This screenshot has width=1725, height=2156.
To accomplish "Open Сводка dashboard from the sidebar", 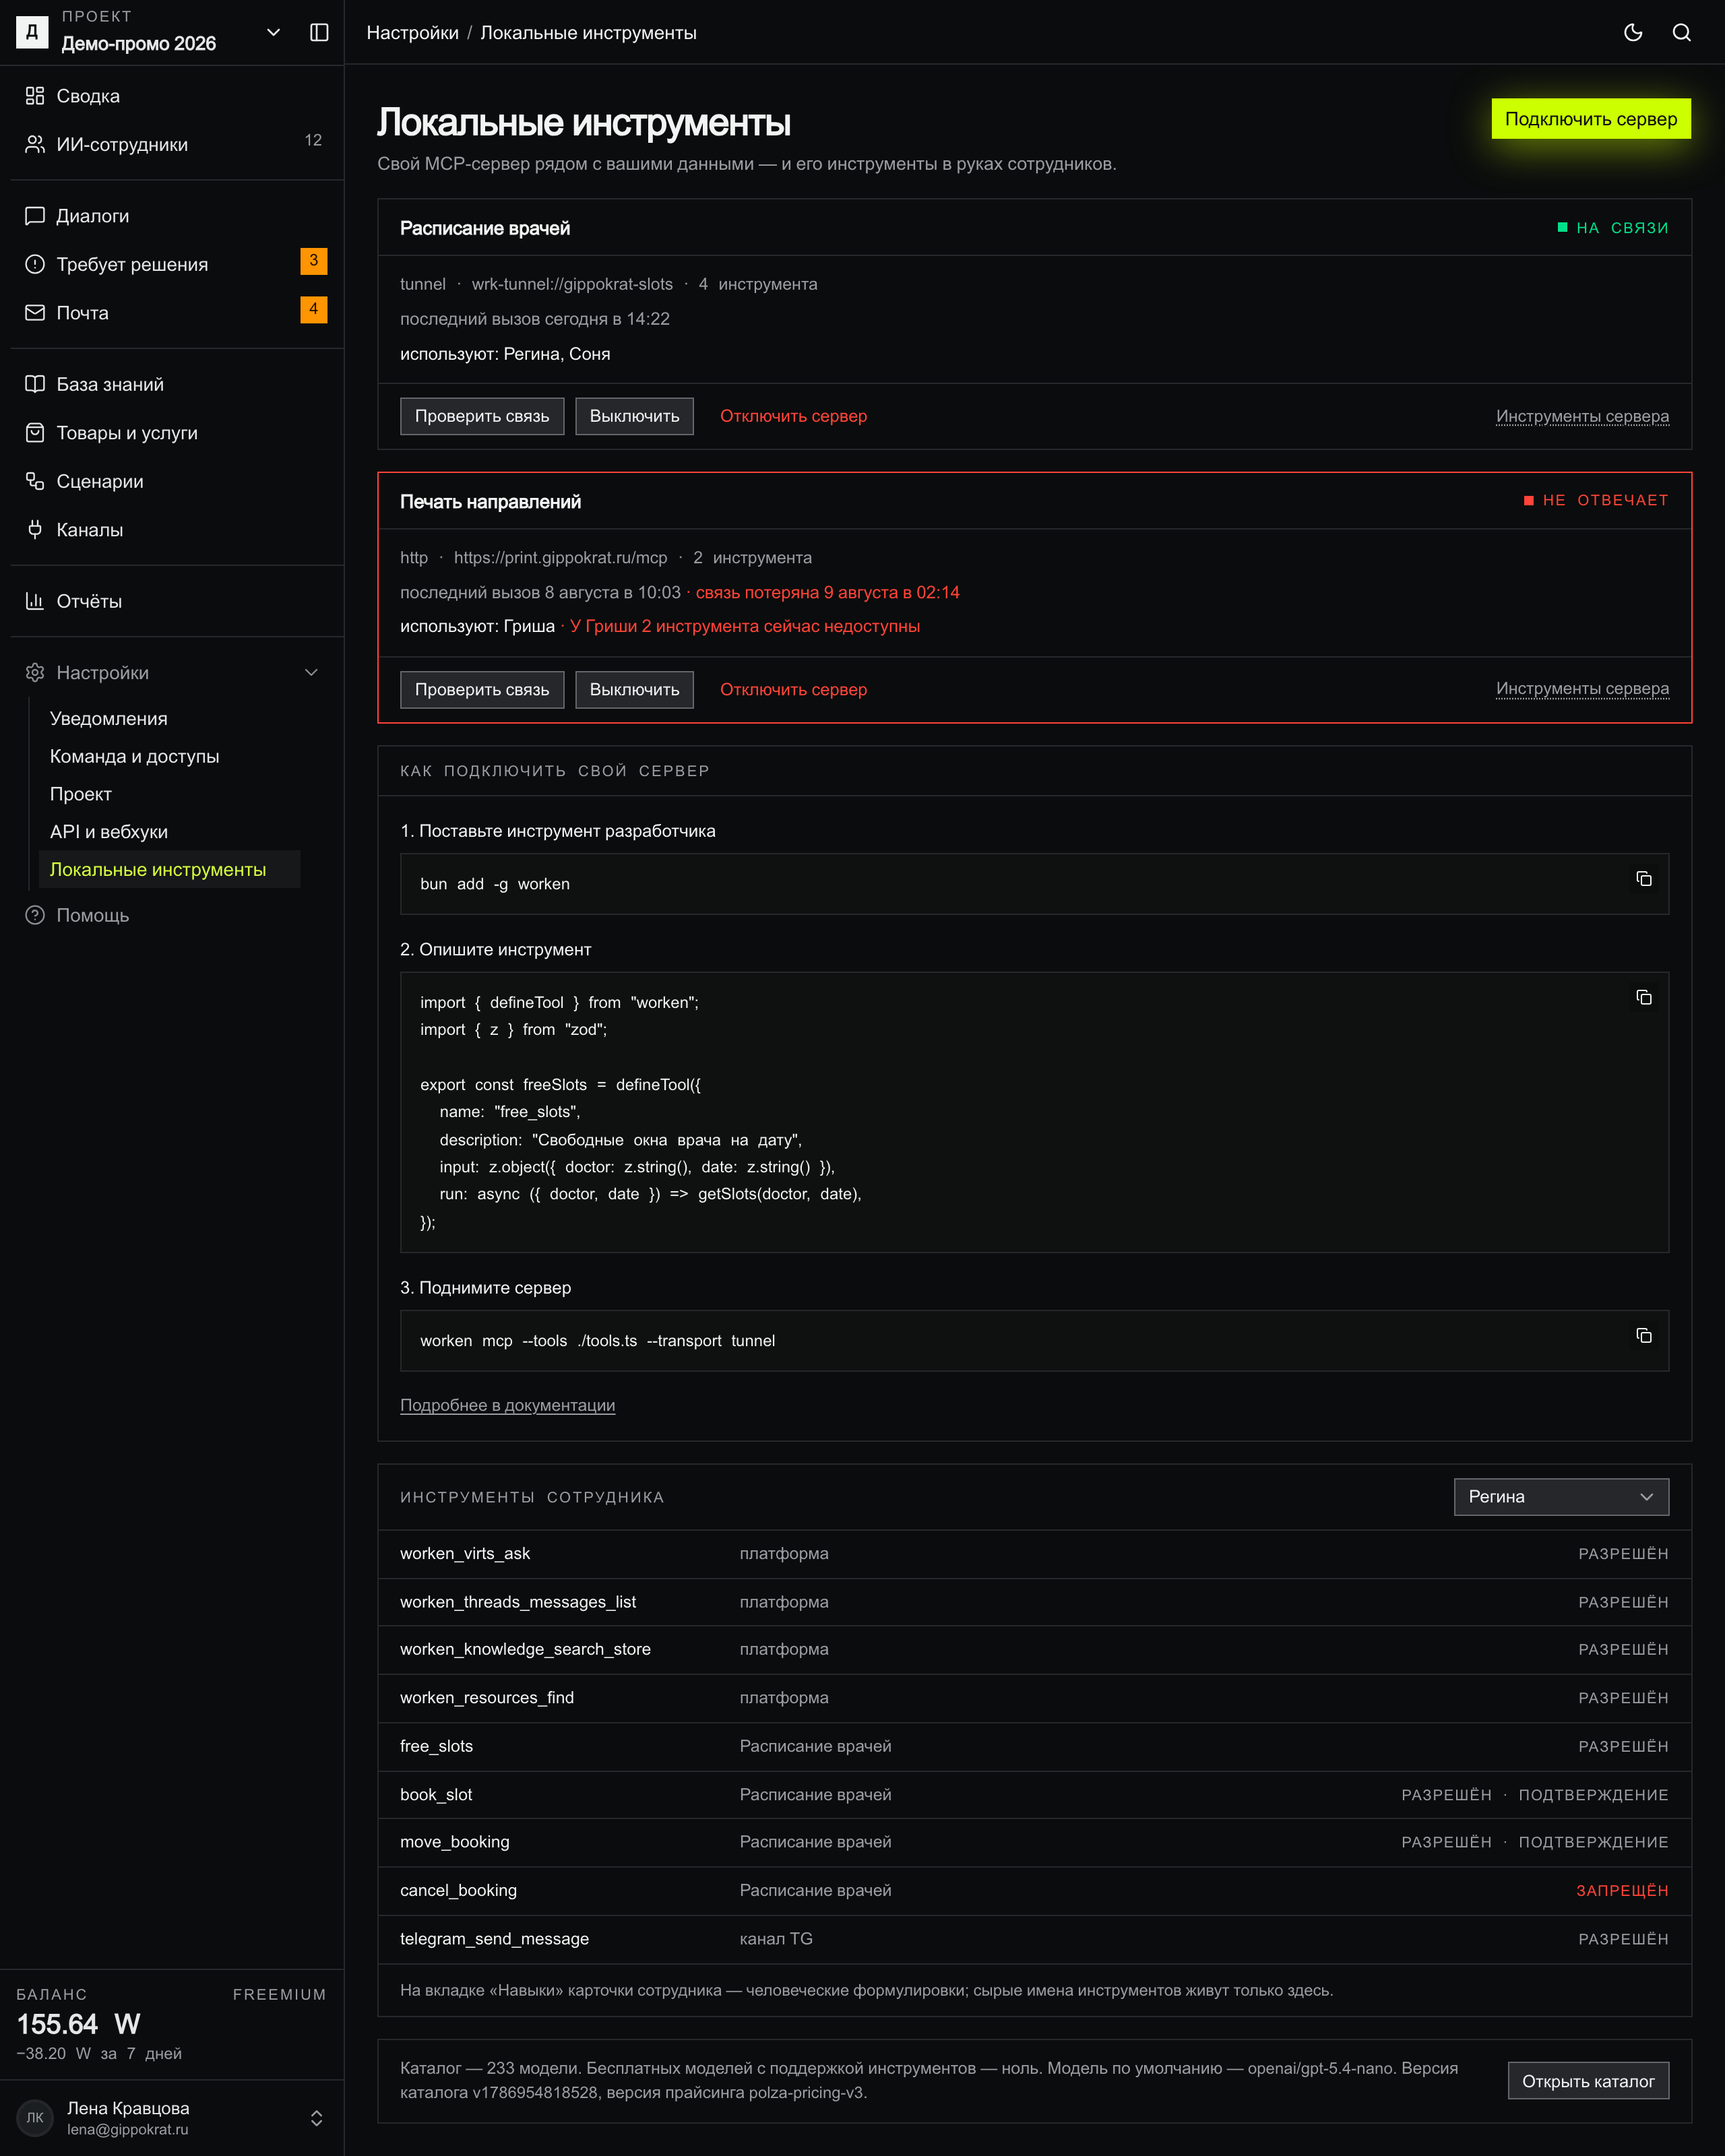I will tap(172, 96).
